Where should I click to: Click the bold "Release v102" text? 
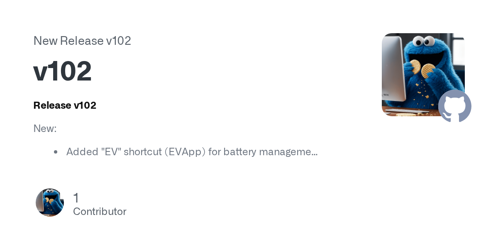tap(65, 105)
